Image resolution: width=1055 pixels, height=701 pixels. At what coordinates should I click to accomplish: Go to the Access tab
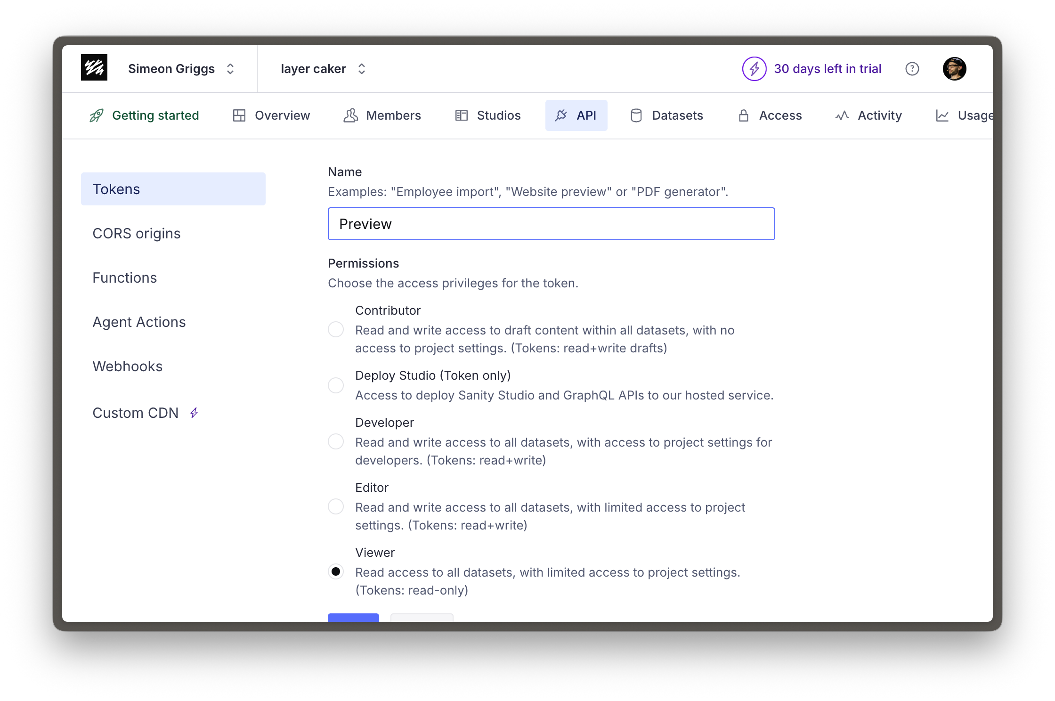click(x=770, y=115)
